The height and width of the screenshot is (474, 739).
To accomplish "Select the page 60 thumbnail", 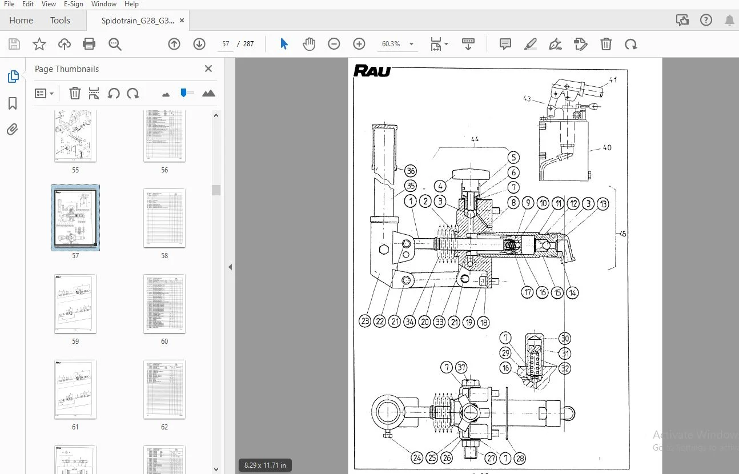I will pos(164,304).
